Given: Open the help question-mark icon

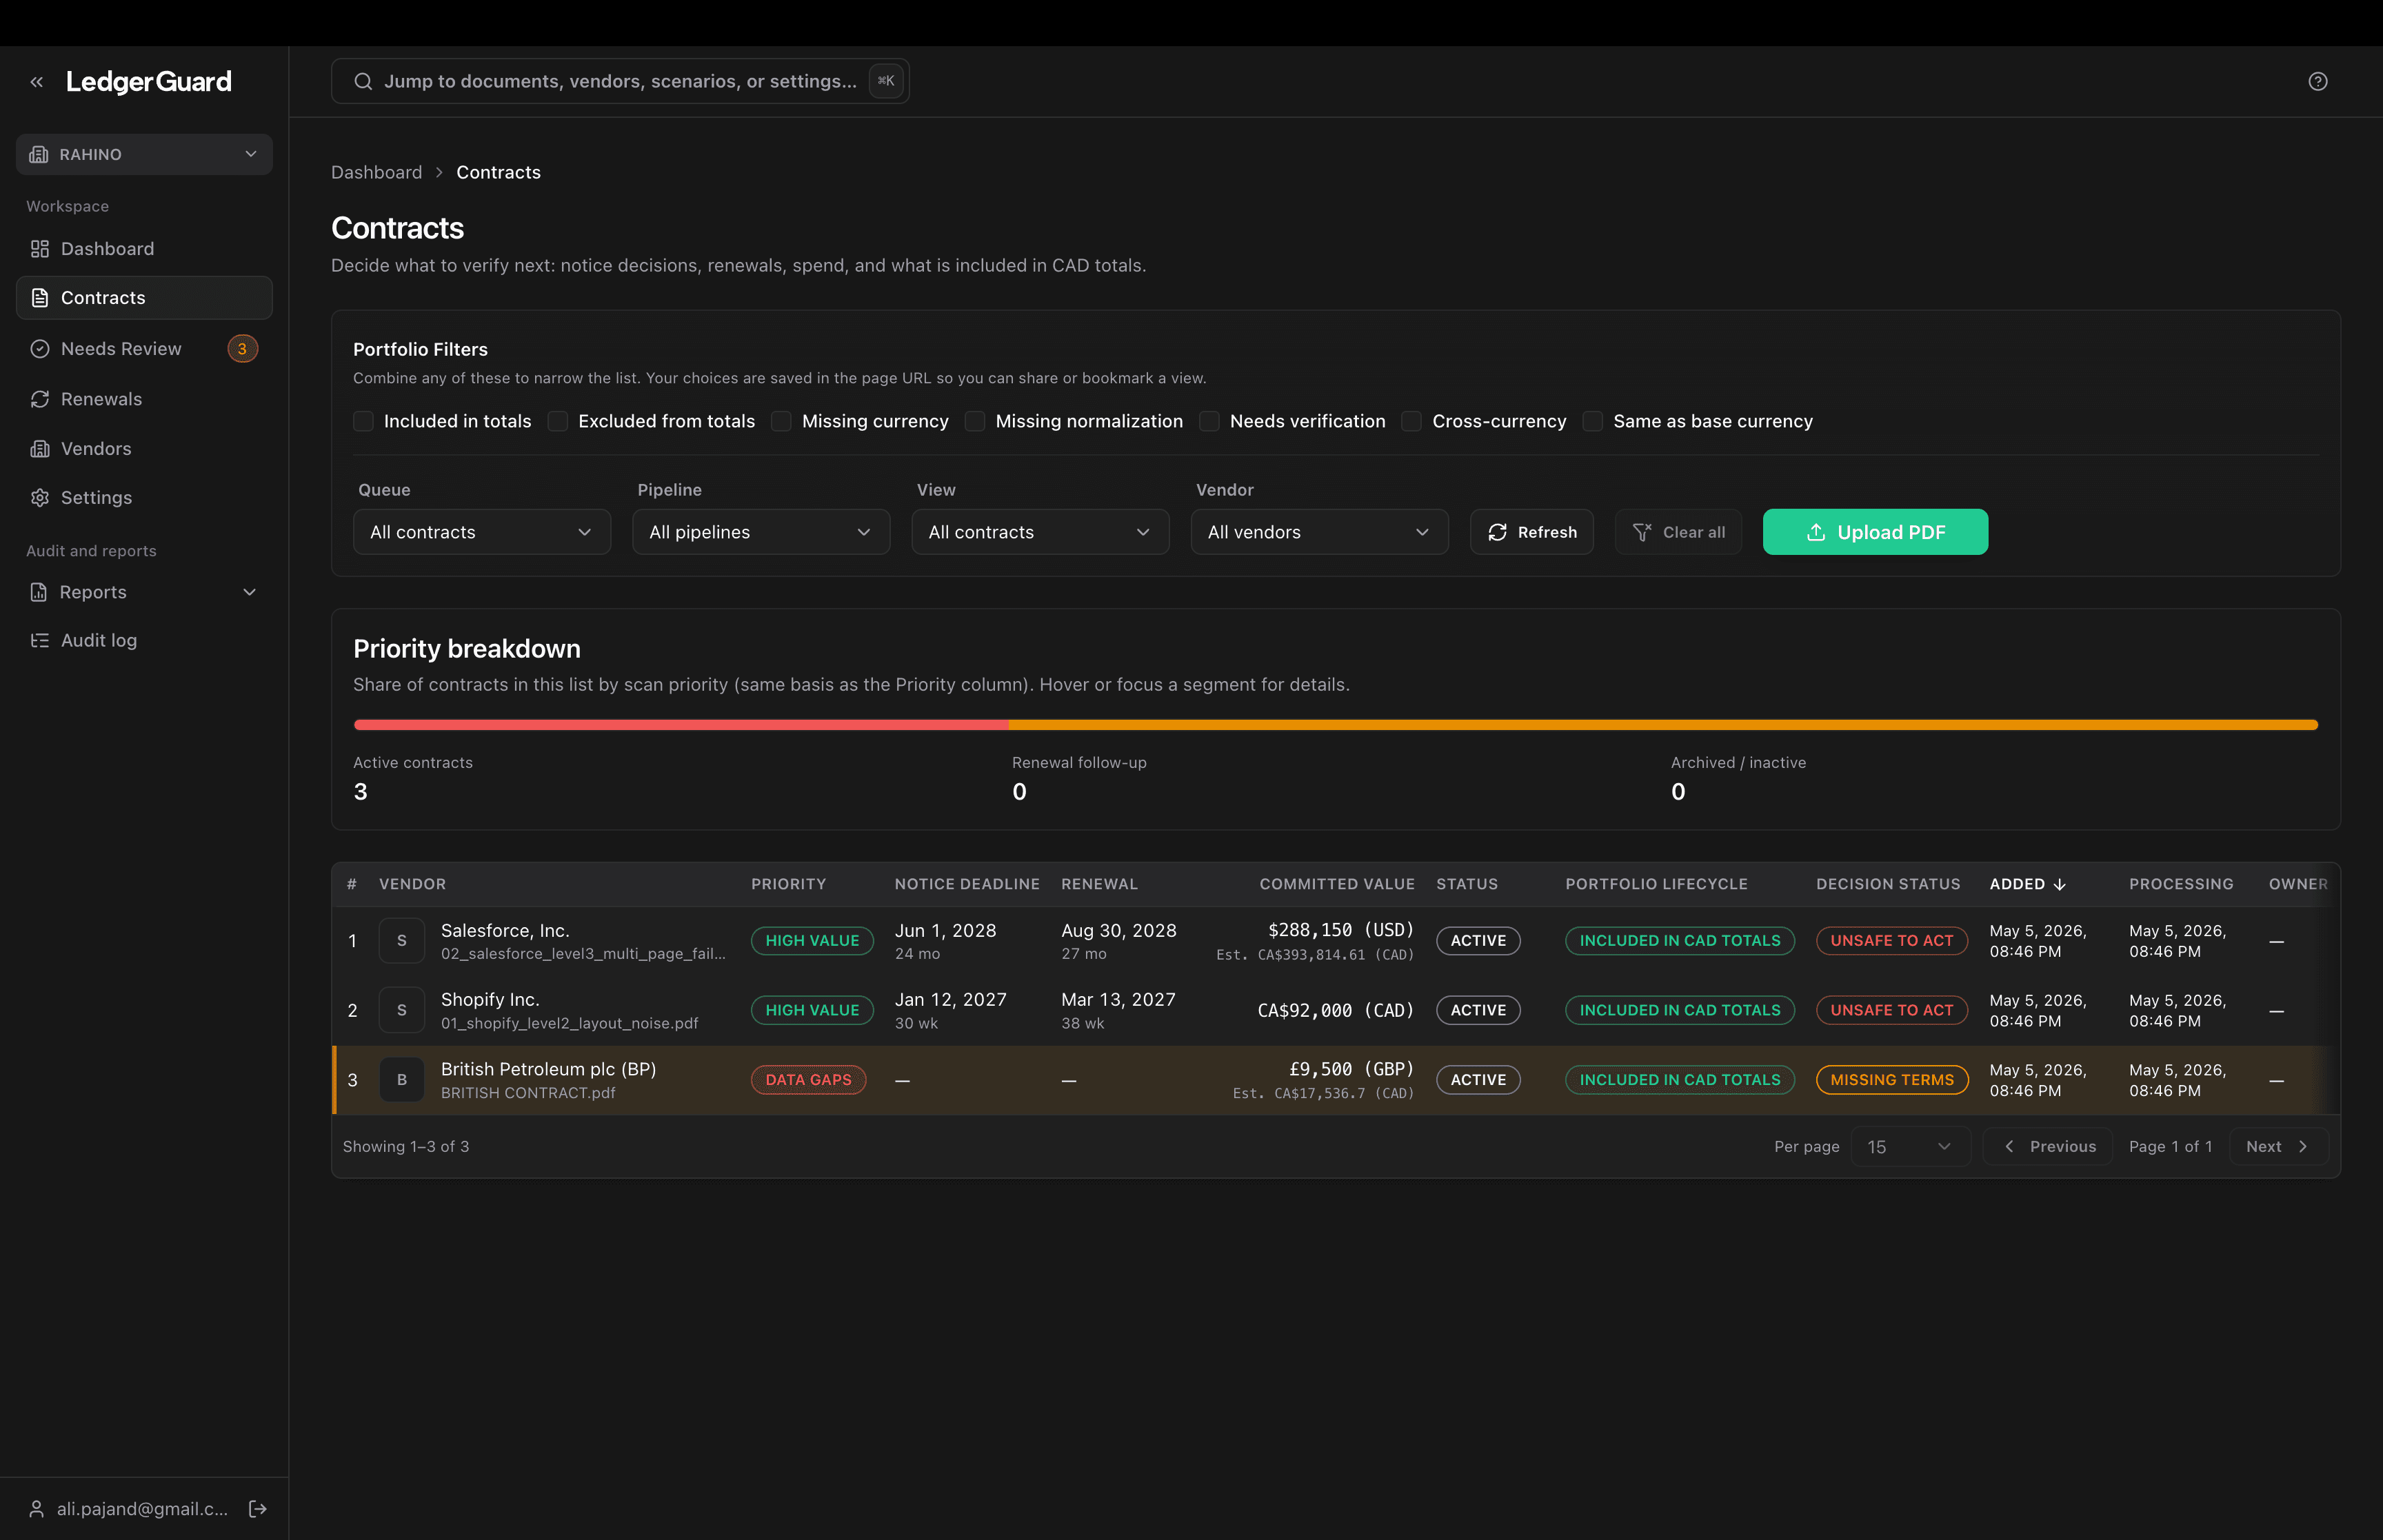Looking at the screenshot, I should [2317, 82].
